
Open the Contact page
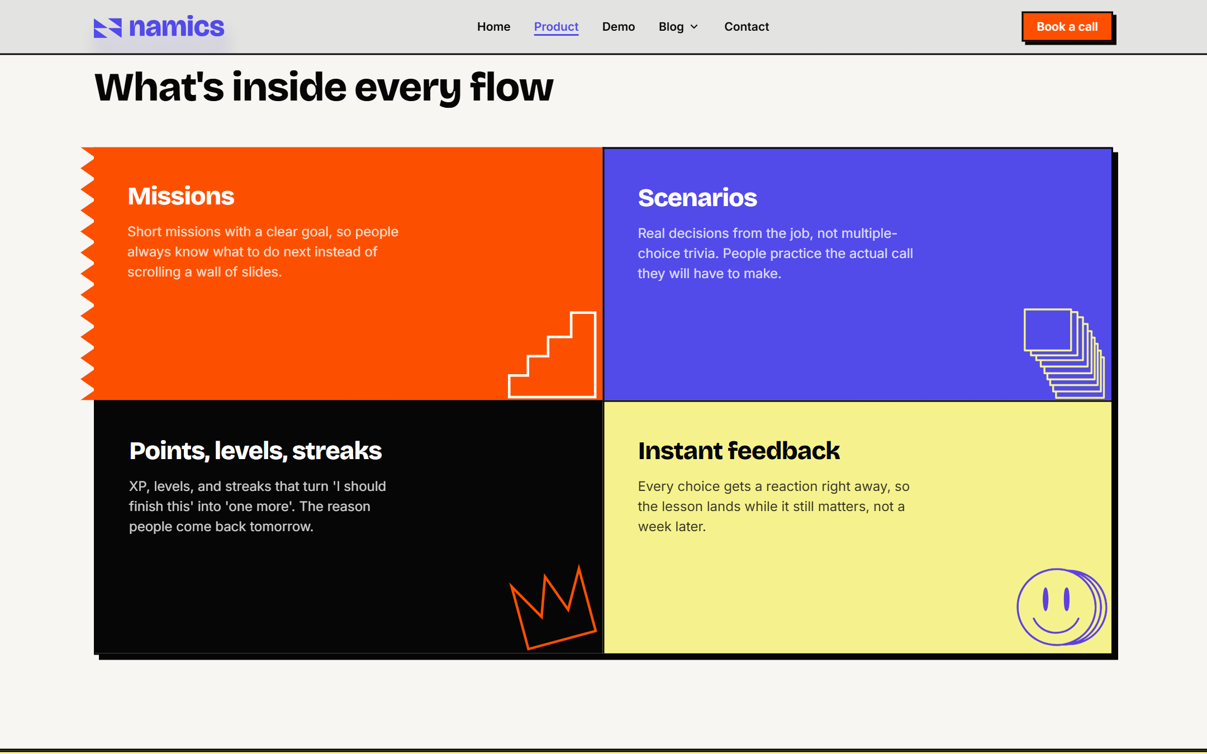[x=747, y=27]
